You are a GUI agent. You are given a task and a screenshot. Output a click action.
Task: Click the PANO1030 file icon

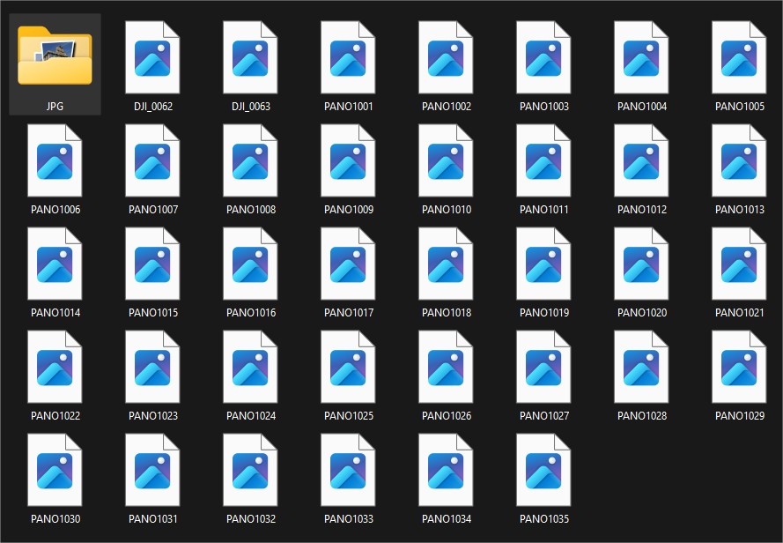coord(55,470)
